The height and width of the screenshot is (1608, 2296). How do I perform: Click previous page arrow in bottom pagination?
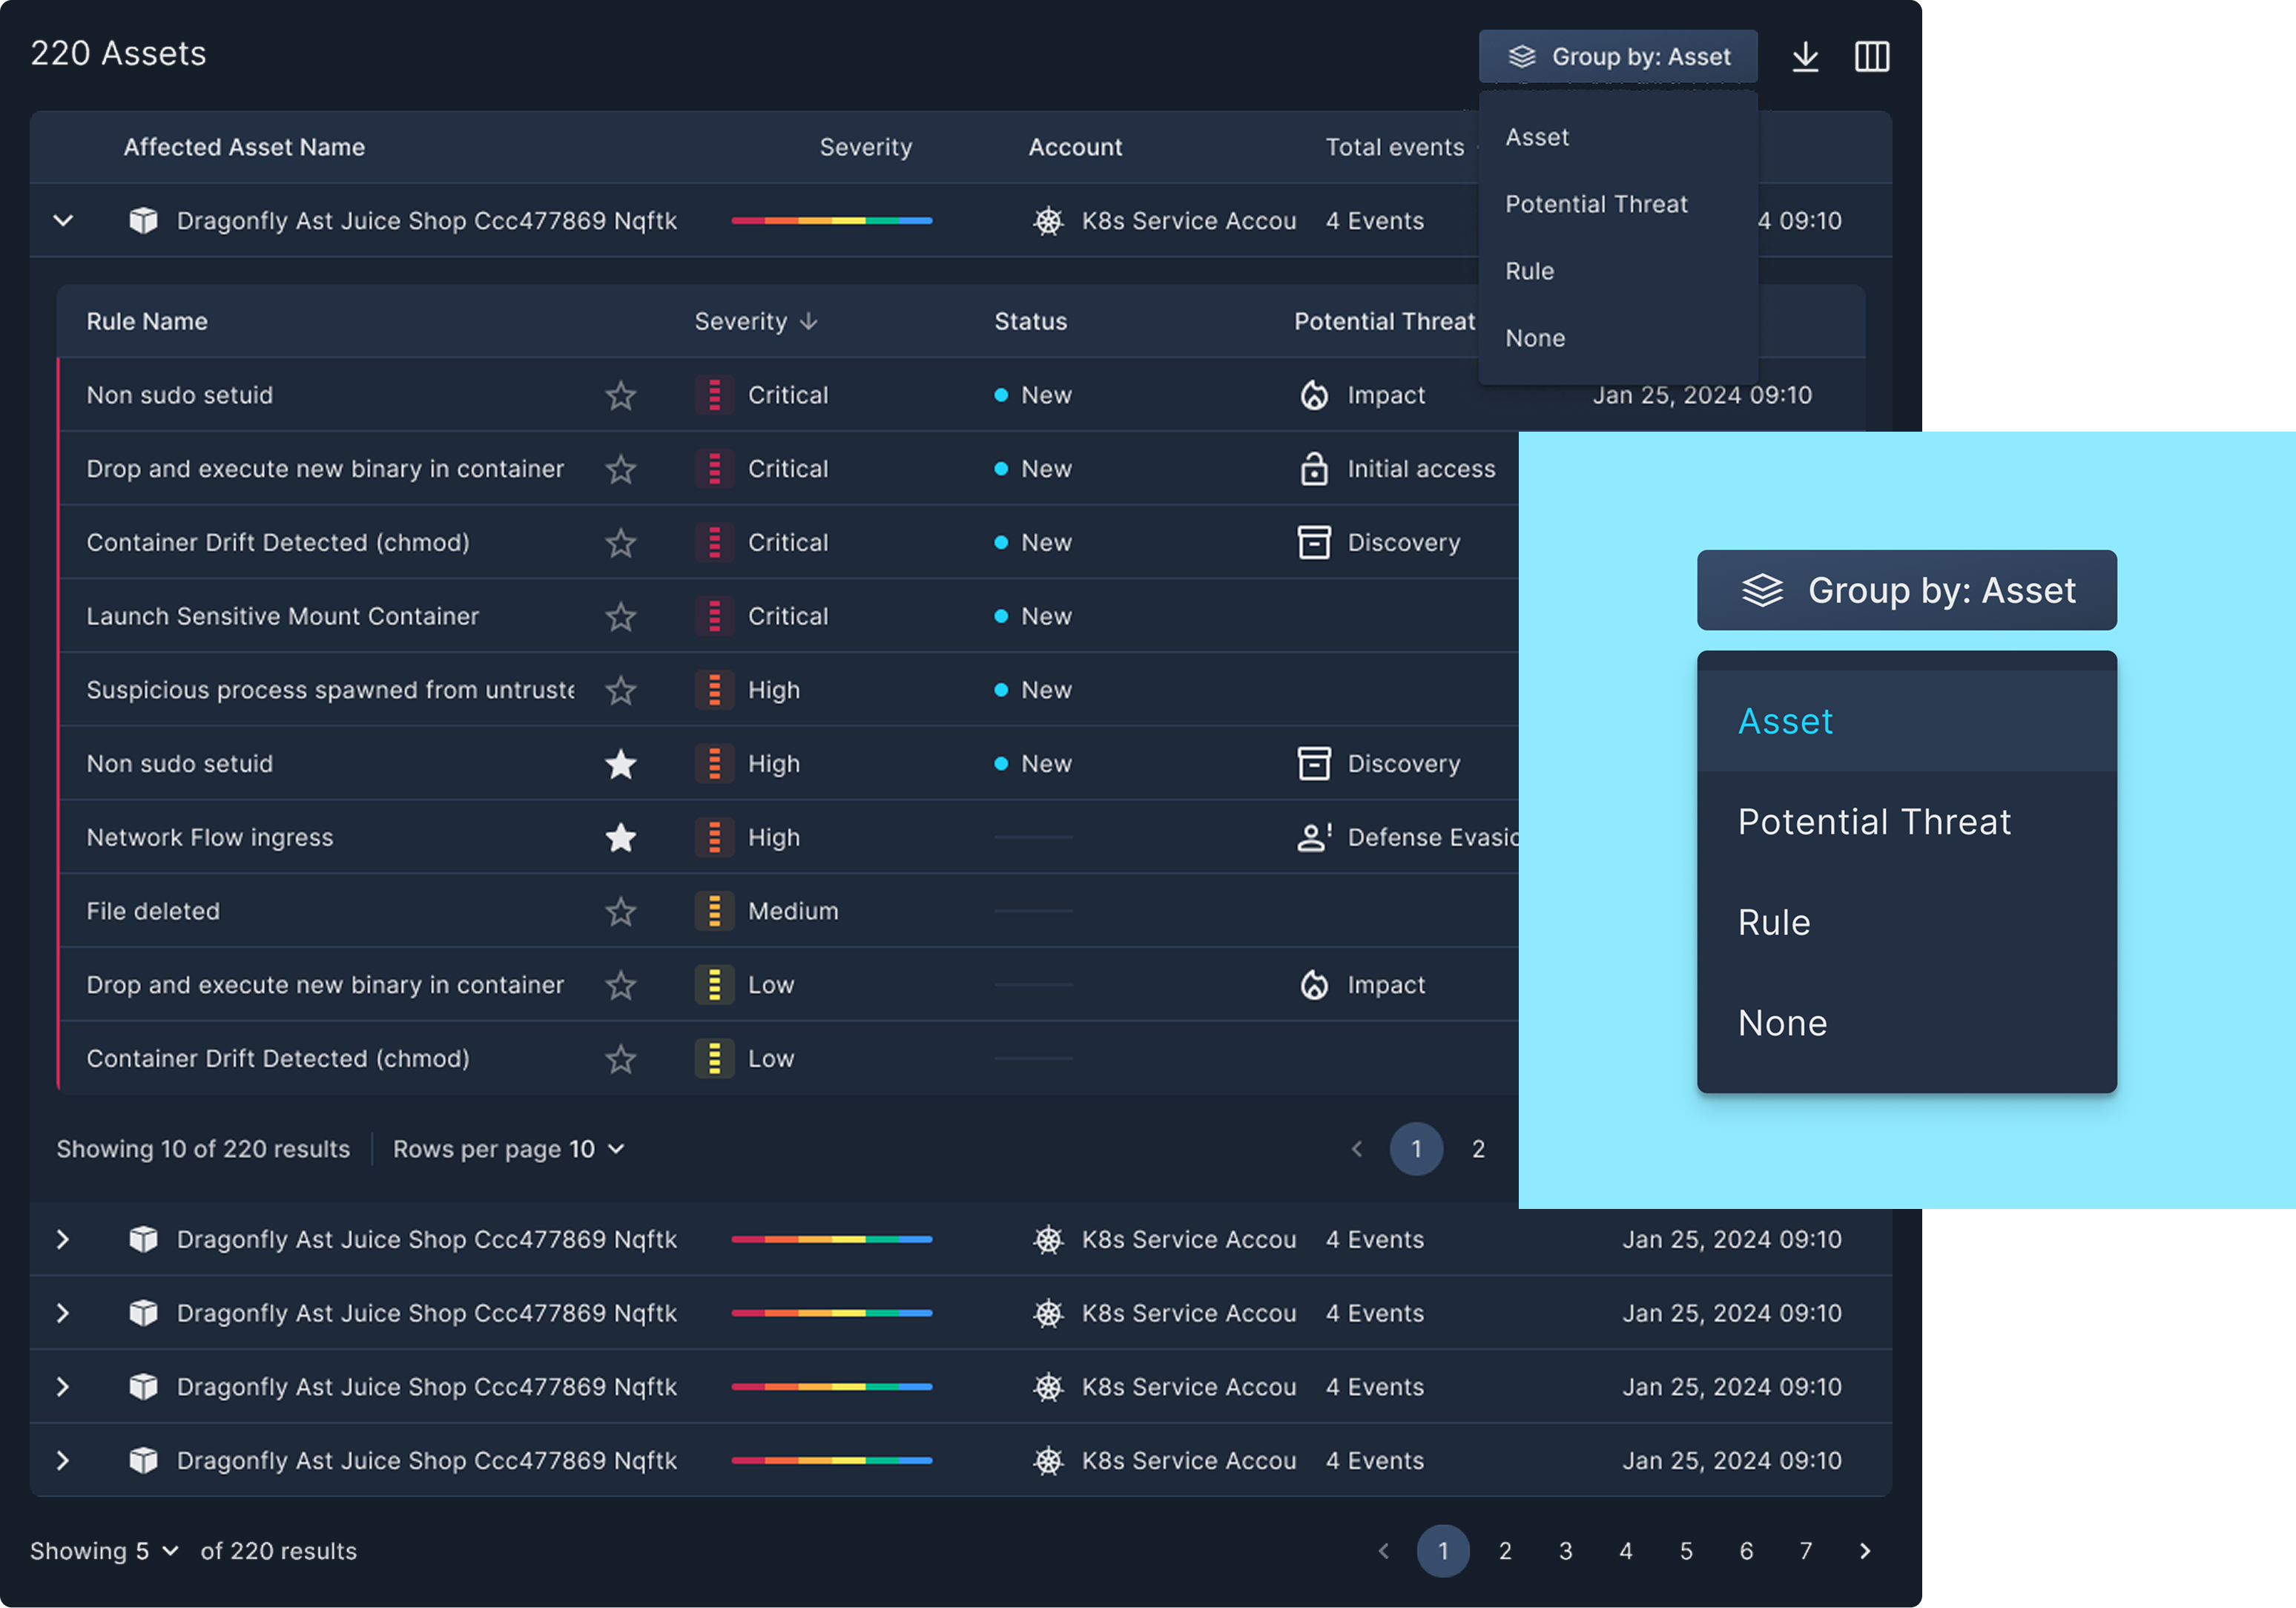click(1384, 1551)
